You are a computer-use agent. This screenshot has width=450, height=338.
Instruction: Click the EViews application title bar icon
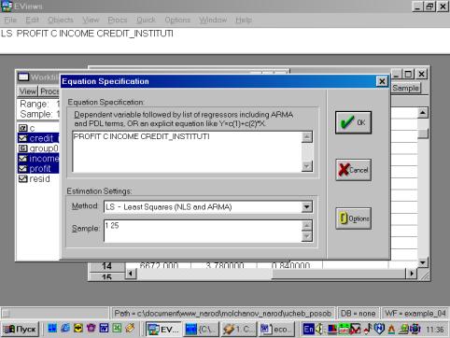coord(7,7)
